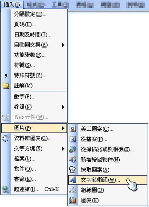Click the hyperlink globe icon
149x207 pixels.
pos(6,189)
